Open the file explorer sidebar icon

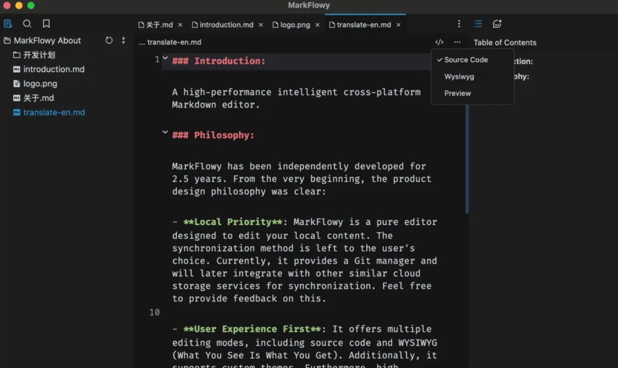8,24
